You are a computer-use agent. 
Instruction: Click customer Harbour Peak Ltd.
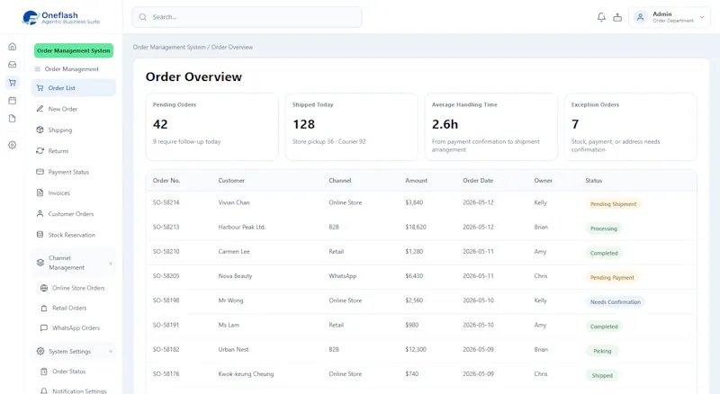(x=242, y=227)
